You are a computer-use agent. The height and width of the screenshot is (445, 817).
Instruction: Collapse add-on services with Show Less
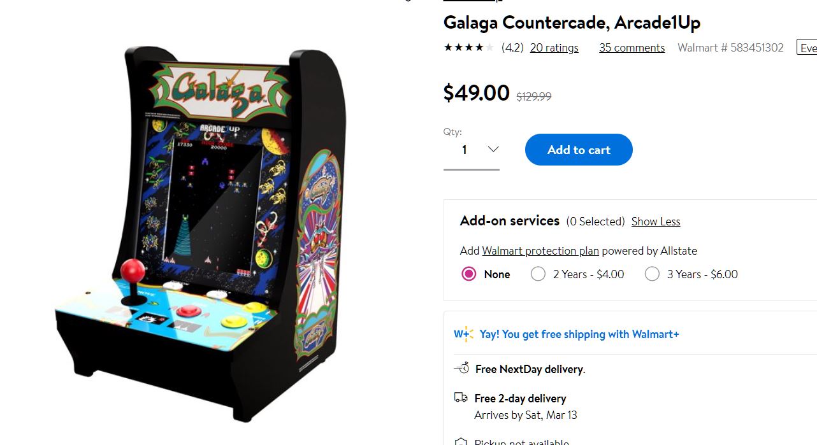656,222
